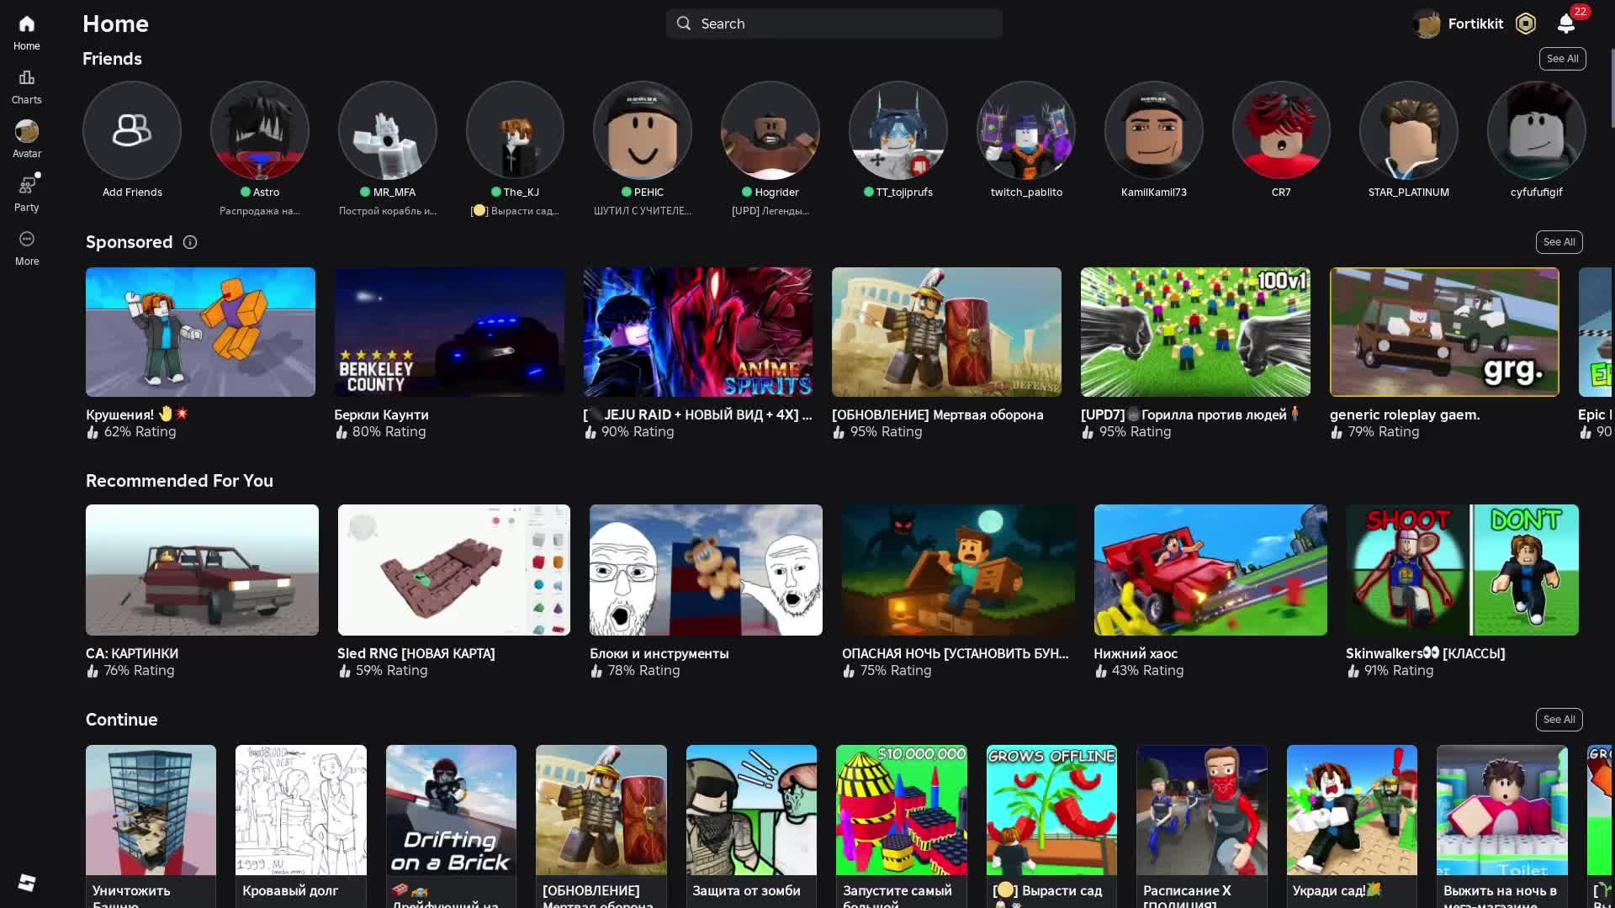Image resolution: width=1615 pixels, height=908 pixels.
Task: Open the notifications bell icon
Action: click(x=1565, y=24)
